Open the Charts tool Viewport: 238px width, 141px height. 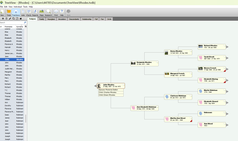click(x=29, y=12)
